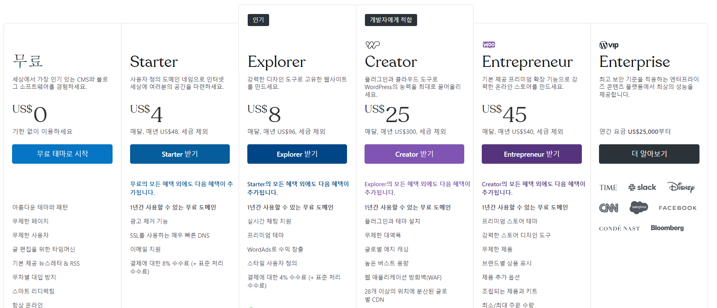Click '글 편집을 위한 타임머신' feature
Viewport: 717px width, 308px height.
pos(44,249)
